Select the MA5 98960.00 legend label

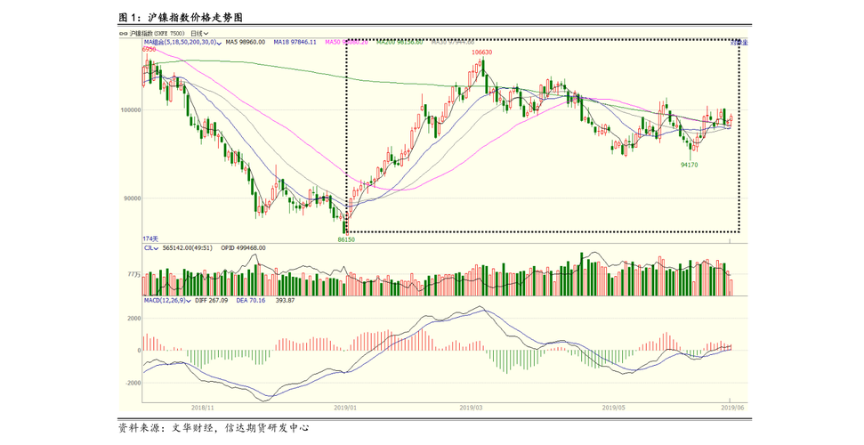pos(246,42)
